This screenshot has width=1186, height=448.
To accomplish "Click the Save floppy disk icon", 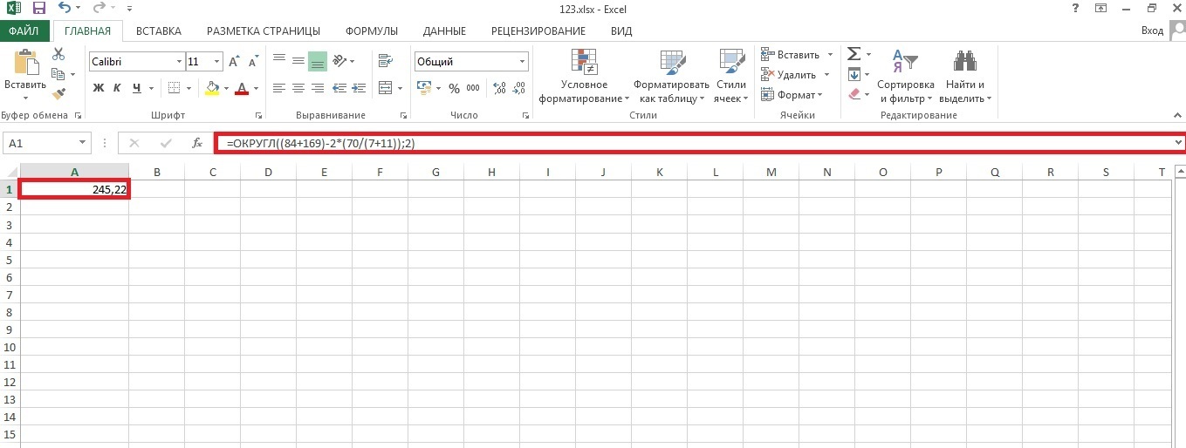I will coord(38,9).
